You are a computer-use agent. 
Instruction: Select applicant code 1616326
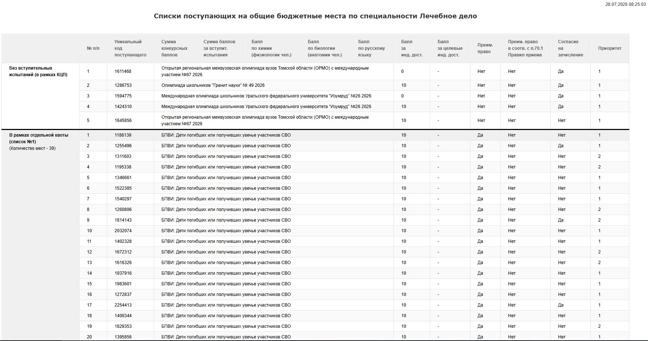[x=123, y=263]
